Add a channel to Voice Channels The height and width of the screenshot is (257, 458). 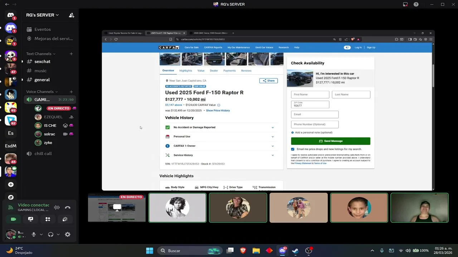tap(71, 92)
